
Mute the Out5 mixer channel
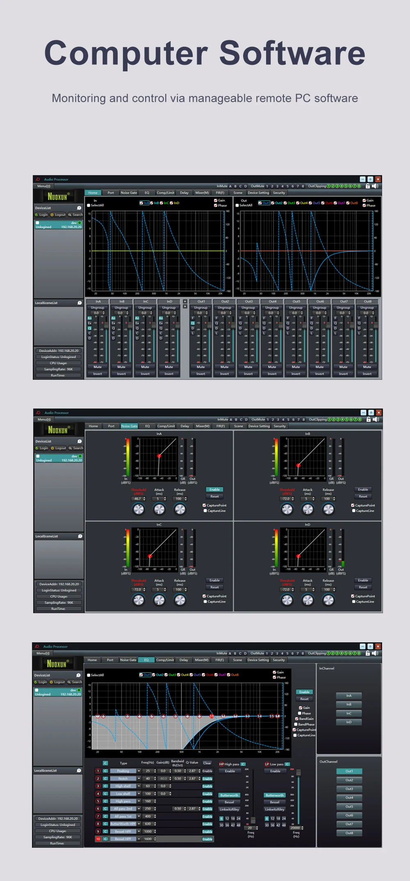[296, 367]
